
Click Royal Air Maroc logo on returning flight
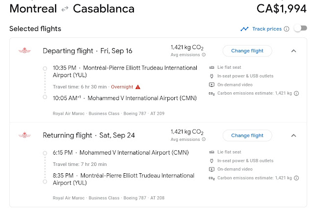(x=24, y=135)
